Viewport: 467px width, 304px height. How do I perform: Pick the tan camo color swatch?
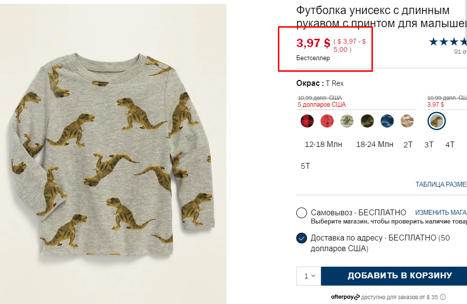(407, 121)
